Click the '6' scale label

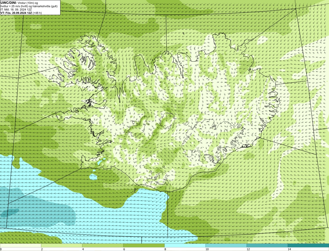pyautogui.click(x=124, y=249)
